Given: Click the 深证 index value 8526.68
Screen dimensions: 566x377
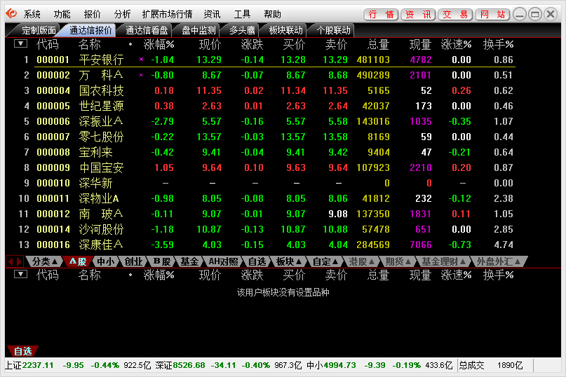Looking at the screenshot, I should click(x=189, y=365).
